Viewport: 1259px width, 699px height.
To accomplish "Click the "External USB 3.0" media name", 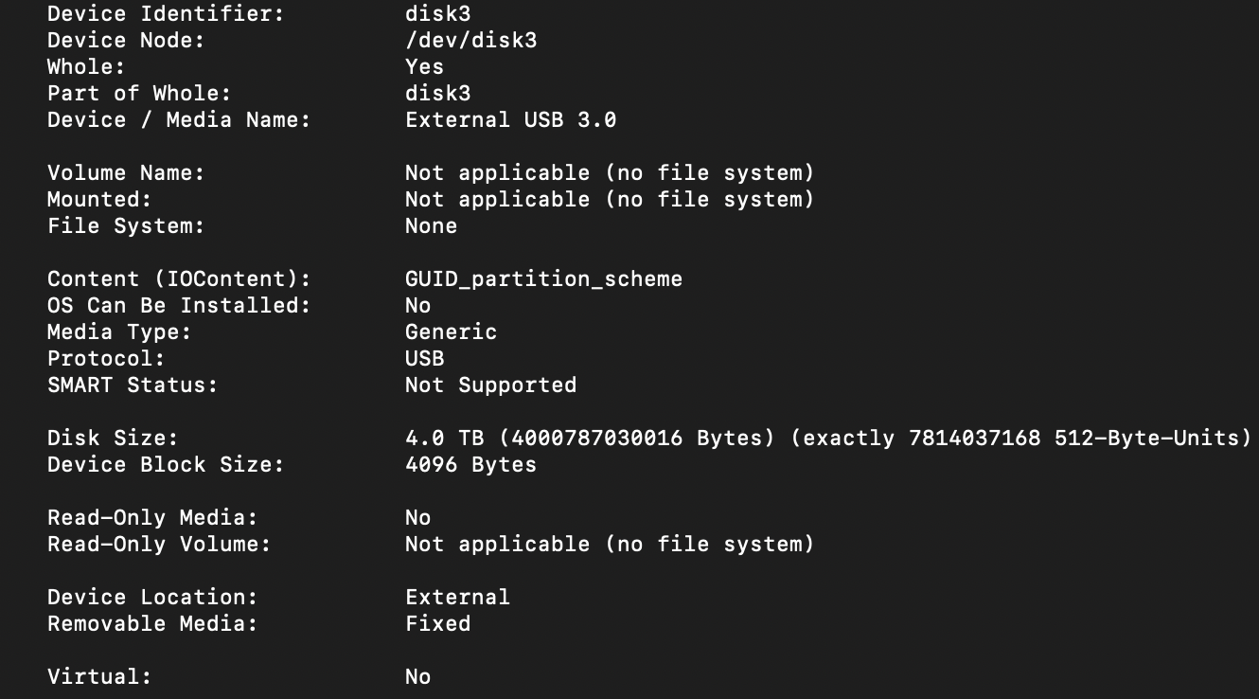I will click(x=510, y=120).
